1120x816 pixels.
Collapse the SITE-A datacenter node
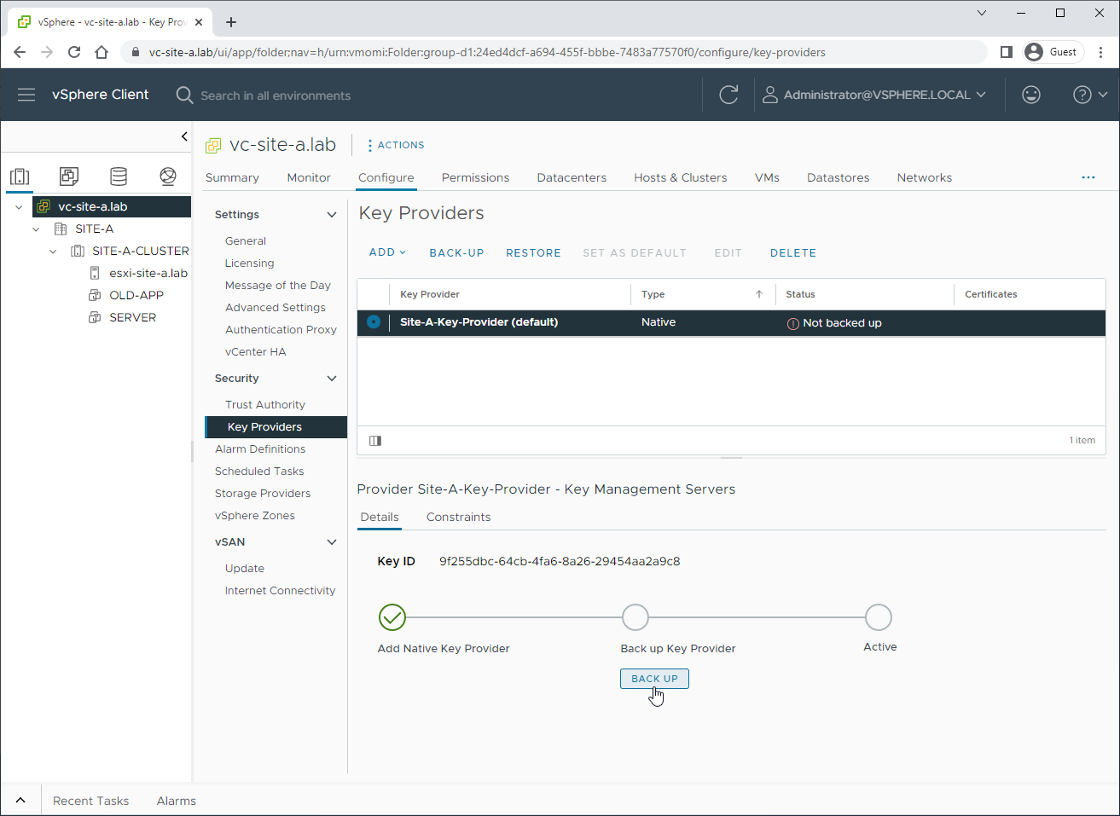pos(36,229)
